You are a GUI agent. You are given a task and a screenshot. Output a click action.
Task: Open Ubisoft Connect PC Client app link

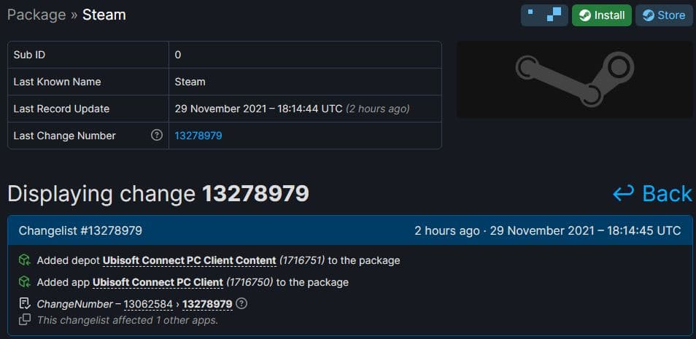(x=158, y=282)
